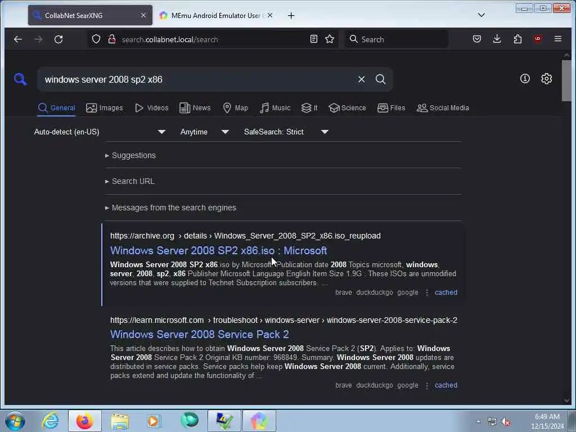The height and width of the screenshot is (432, 576).
Task: Switch to the Videos search category
Action: tap(152, 108)
